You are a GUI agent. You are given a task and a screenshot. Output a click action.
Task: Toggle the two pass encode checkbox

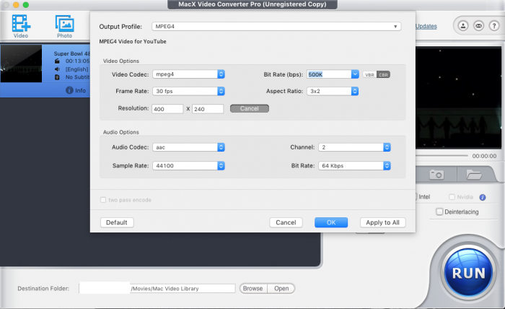pyautogui.click(x=103, y=200)
